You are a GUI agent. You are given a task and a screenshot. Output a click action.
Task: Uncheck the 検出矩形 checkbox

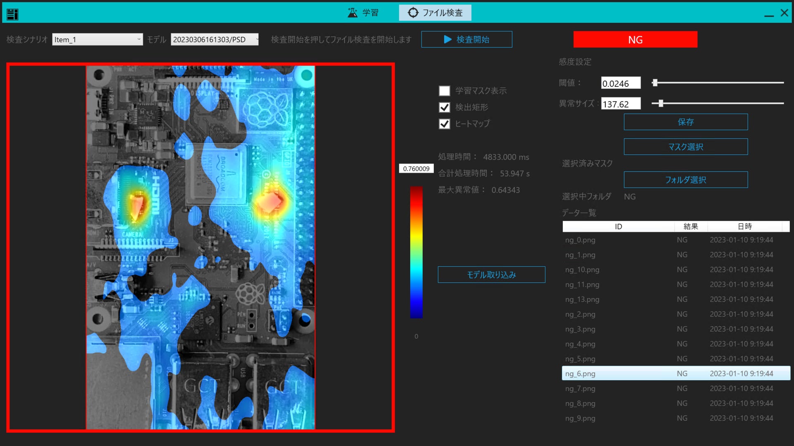[x=444, y=107]
